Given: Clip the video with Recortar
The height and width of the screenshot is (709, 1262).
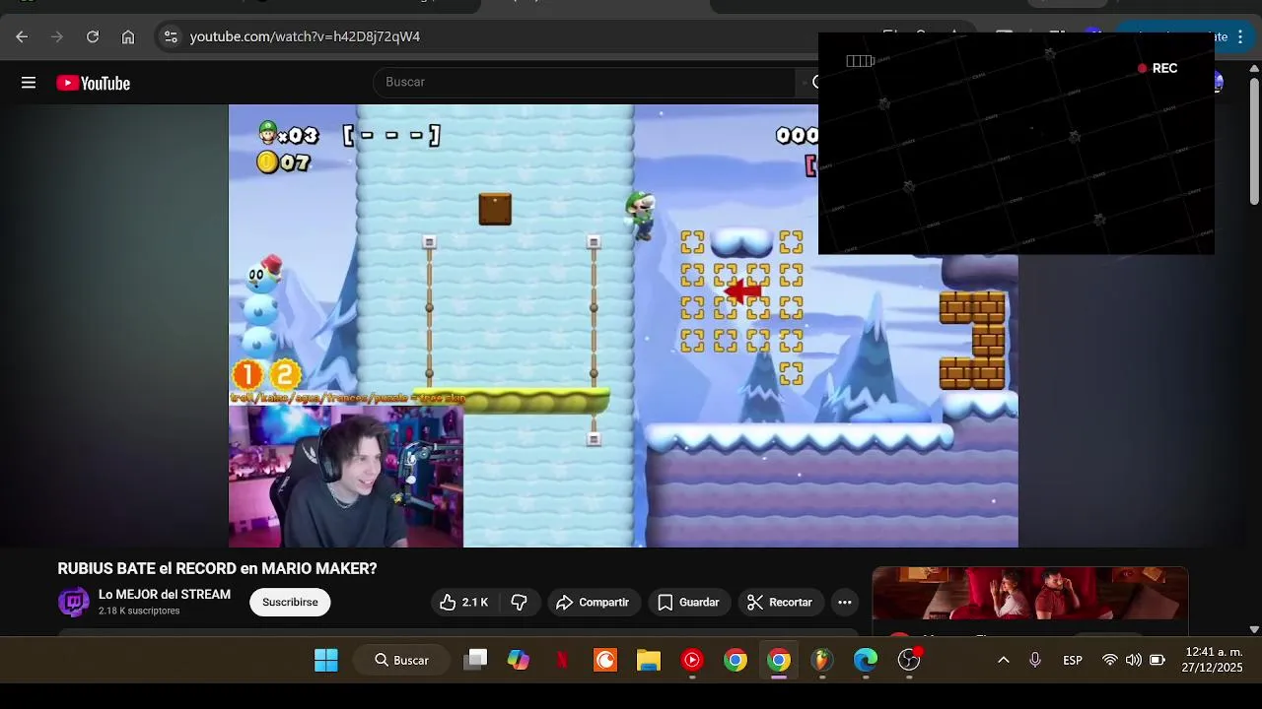Looking at the screenshot, I should (780, 602).
